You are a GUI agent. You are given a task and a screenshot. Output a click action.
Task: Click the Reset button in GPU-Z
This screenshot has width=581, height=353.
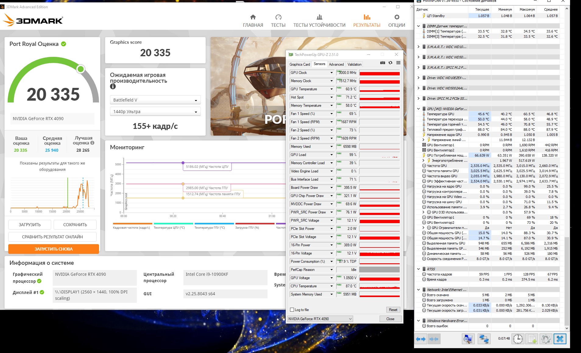(393, 310)
